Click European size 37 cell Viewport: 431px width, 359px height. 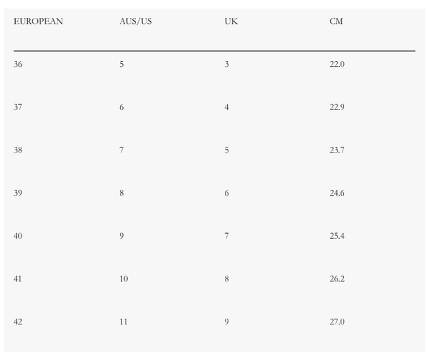pyautogui.click(x=18, y=107)
